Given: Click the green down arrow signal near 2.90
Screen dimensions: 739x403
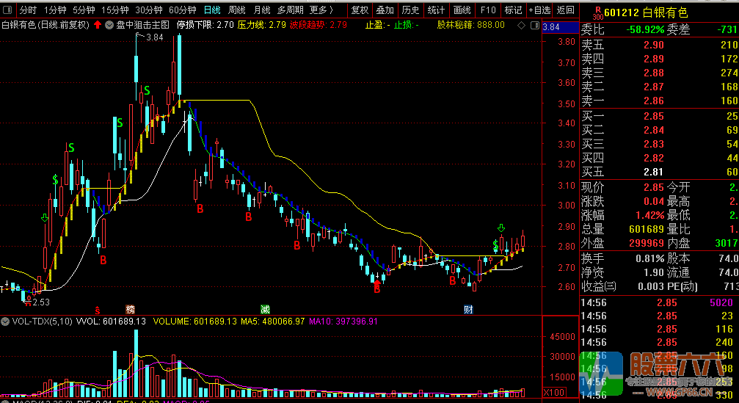Looking at the screenshot, I should coord(501,228).
